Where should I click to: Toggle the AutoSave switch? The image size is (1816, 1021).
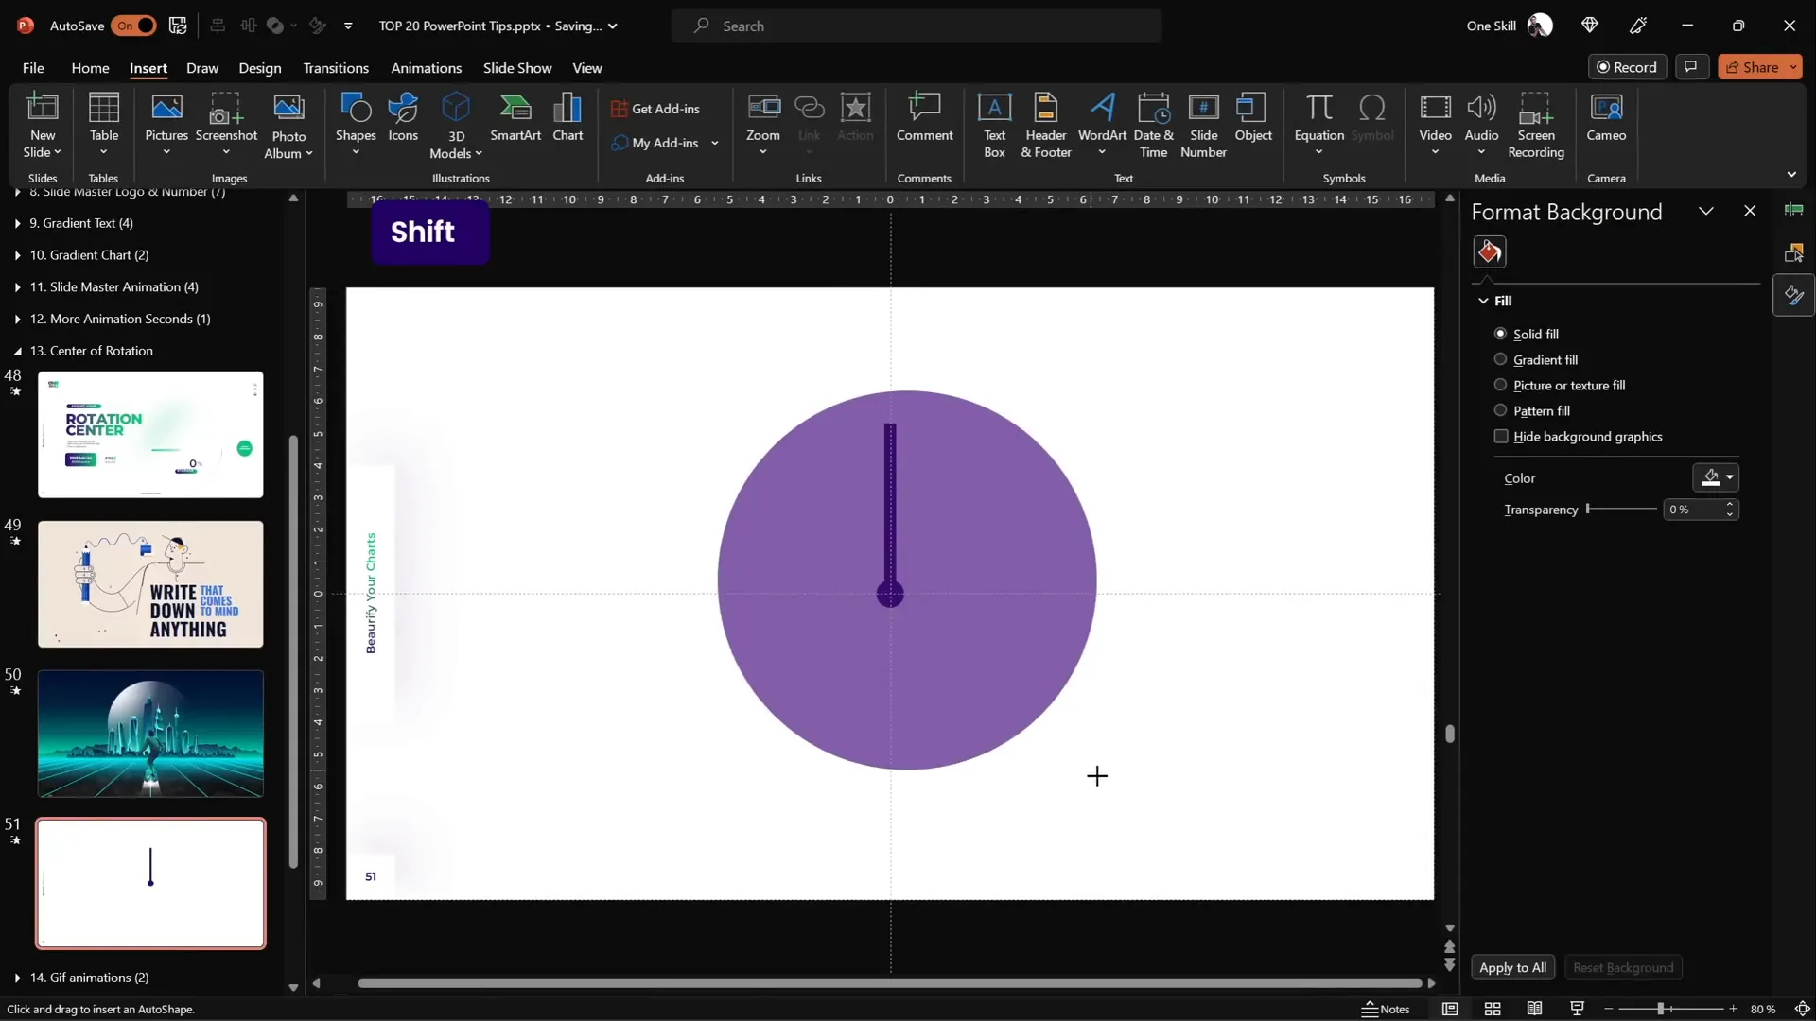[x=133, y=26]
